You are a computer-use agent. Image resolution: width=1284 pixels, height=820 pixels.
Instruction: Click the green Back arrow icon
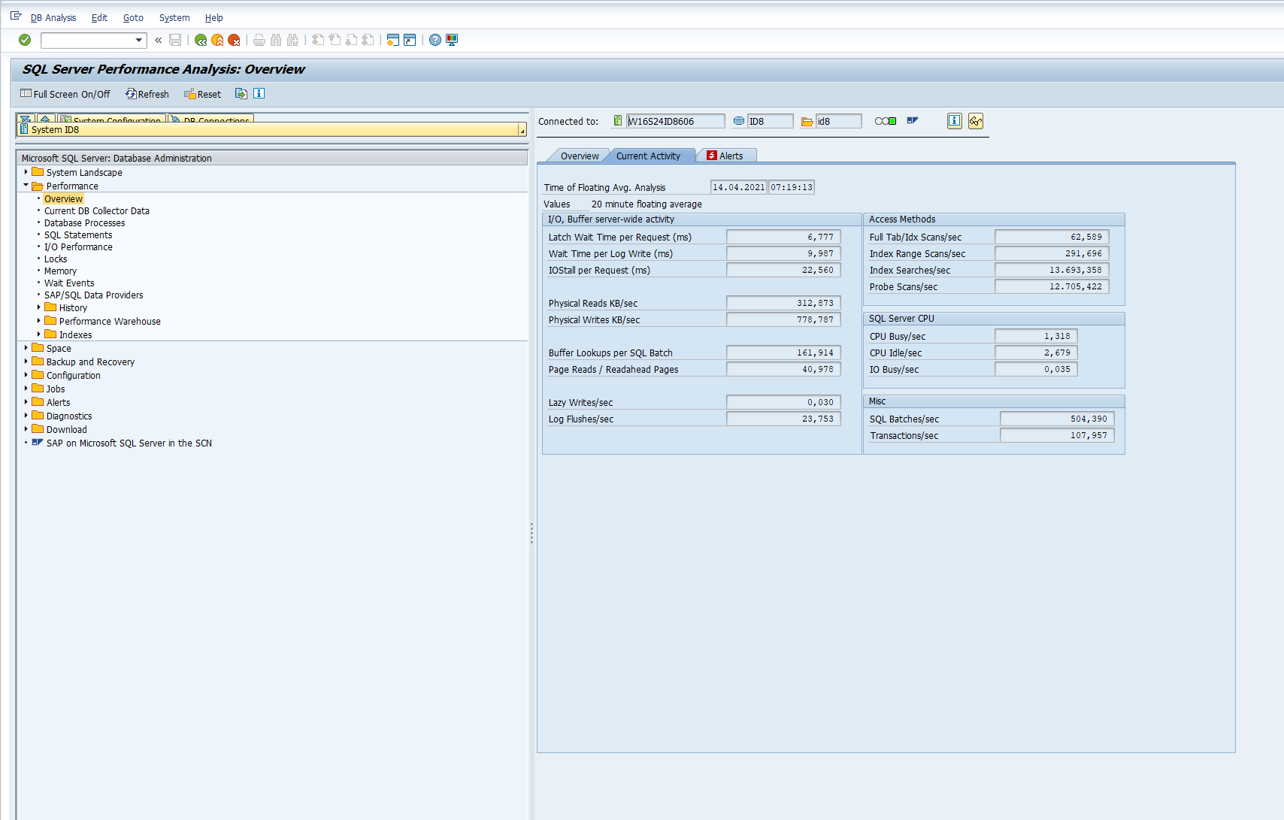tap(201, 40)
